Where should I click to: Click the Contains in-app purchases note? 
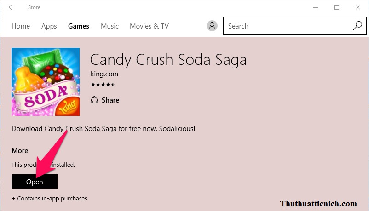point(50,199)
